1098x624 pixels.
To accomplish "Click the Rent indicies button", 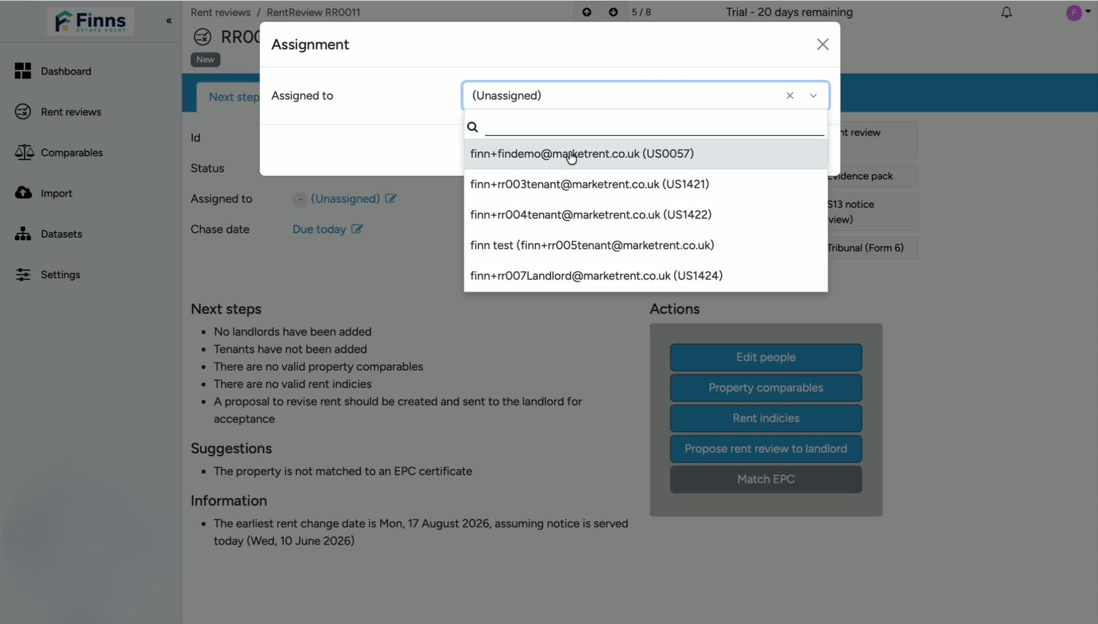I will [766, 418].
